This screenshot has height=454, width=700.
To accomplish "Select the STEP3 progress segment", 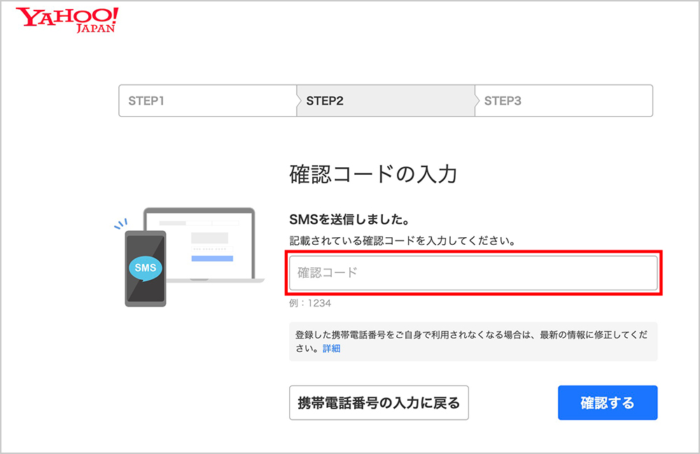I will pyautogui.click(x=563, y=101).
